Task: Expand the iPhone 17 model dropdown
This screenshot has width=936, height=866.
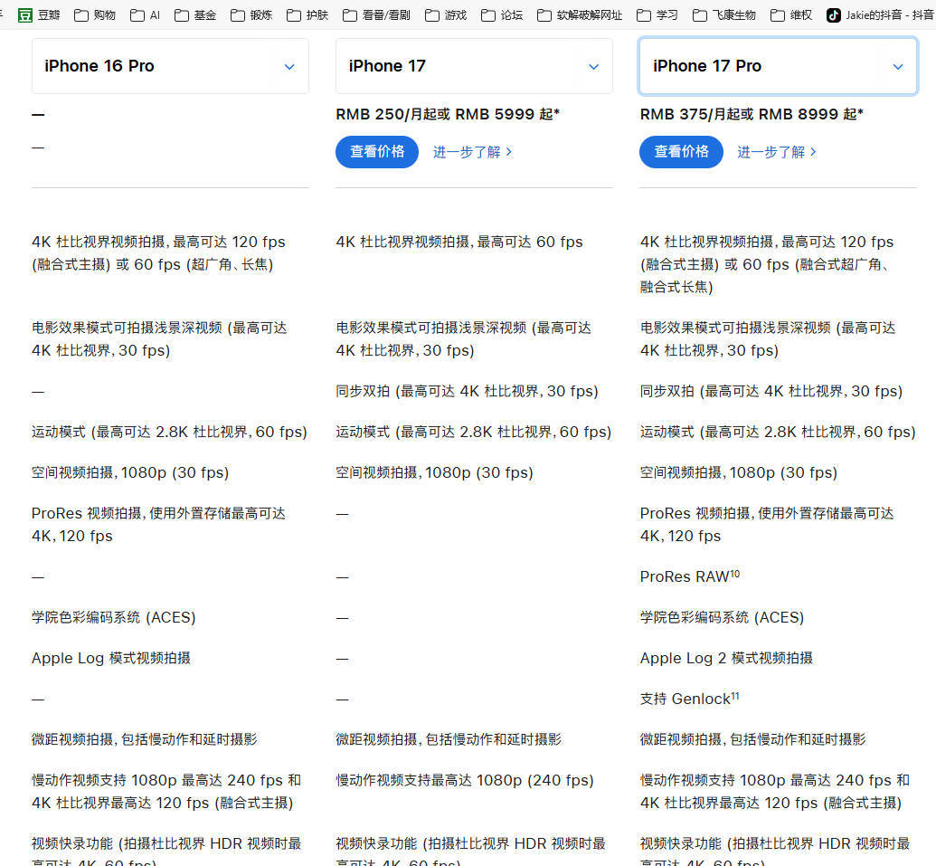Action: pyautogui.click(x=474, y=66)
